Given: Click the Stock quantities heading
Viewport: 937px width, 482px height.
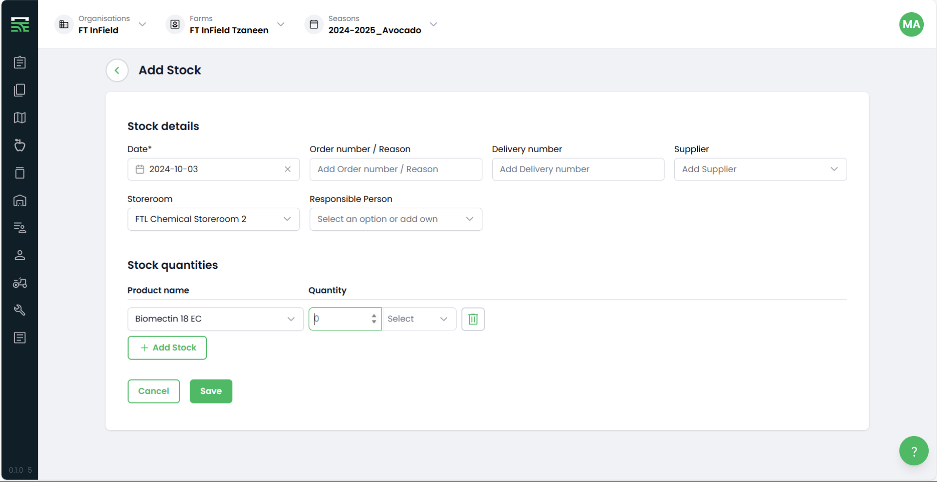Looking at the screenshot, I should point(173,265).
